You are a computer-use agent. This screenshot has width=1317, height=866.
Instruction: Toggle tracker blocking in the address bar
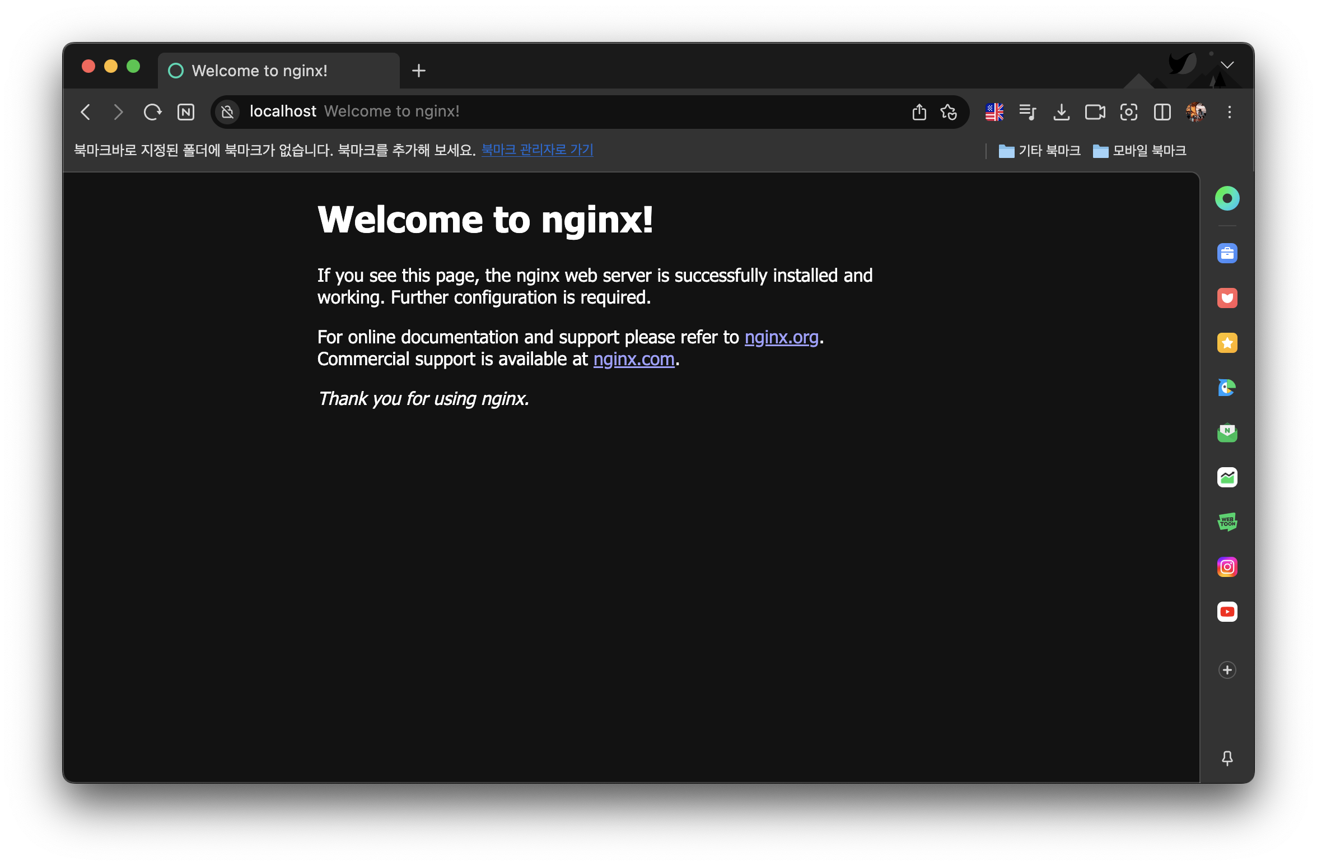tap(227, 111)
